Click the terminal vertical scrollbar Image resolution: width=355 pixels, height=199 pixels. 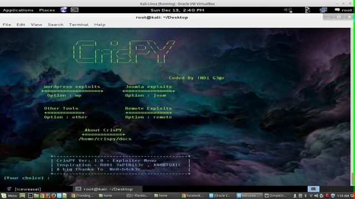tap(352, 107)
